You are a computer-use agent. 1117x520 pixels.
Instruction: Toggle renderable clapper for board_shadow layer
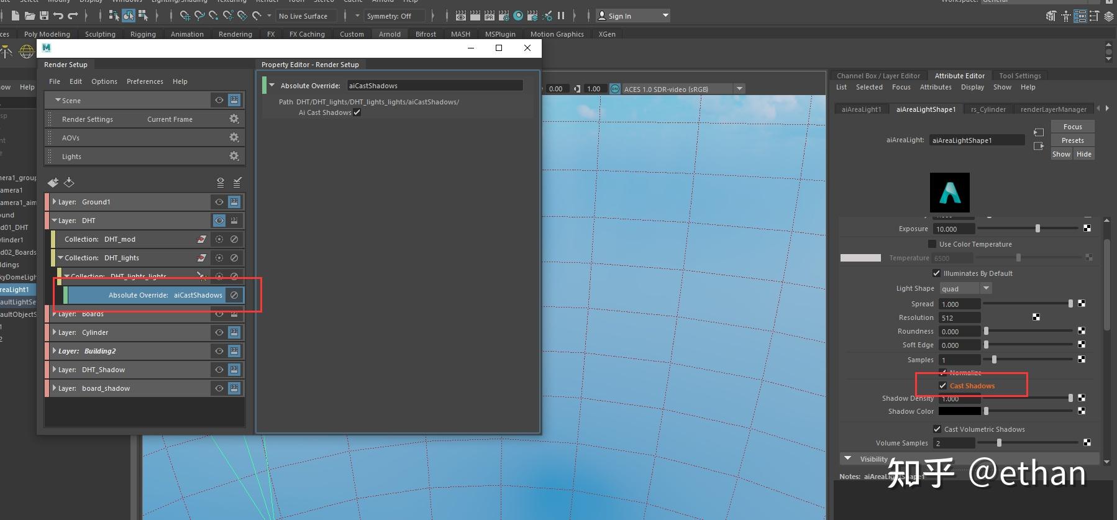point(234,388)
